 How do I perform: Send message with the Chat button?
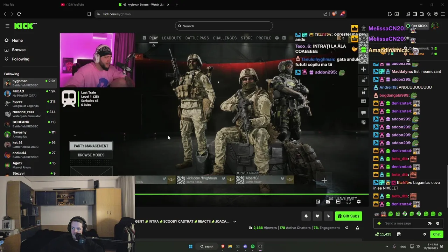(x=437, y=234)
